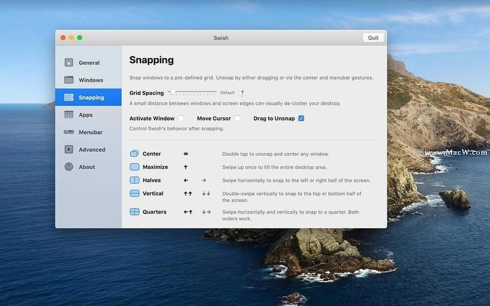490x306 pixels.
Task: Quit the Swish app
Action: (x=373, y=38)
